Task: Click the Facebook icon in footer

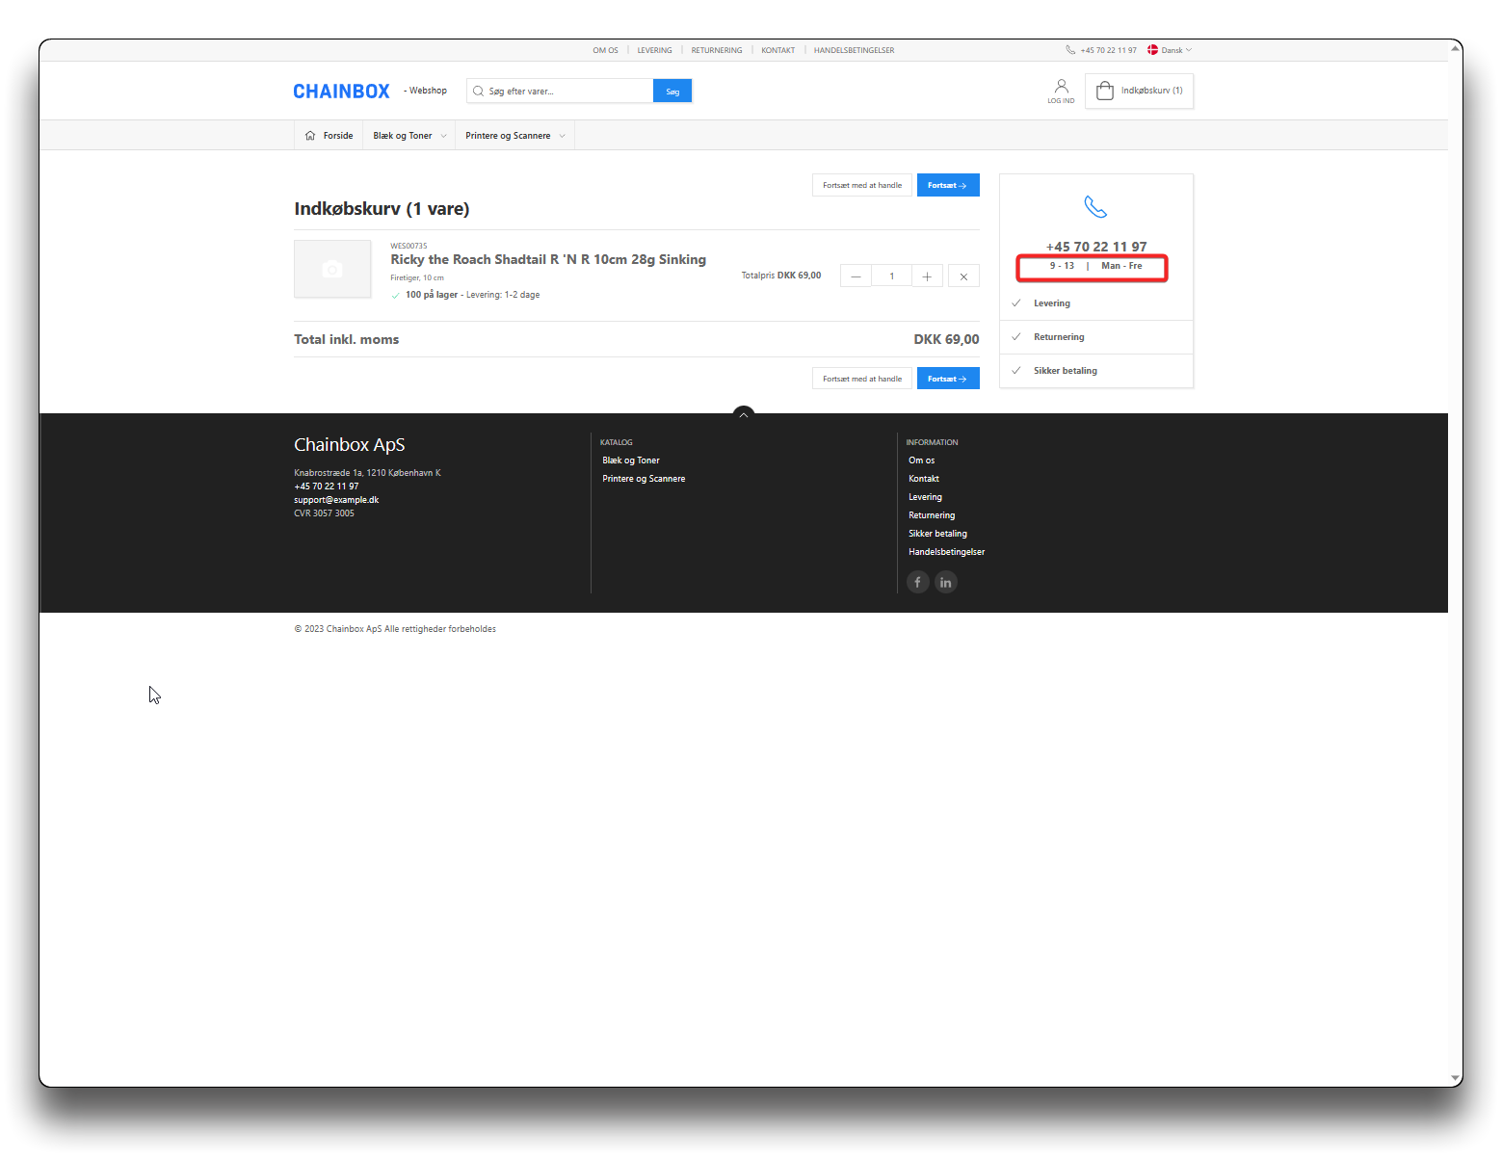Action: [x=917, y=582]
